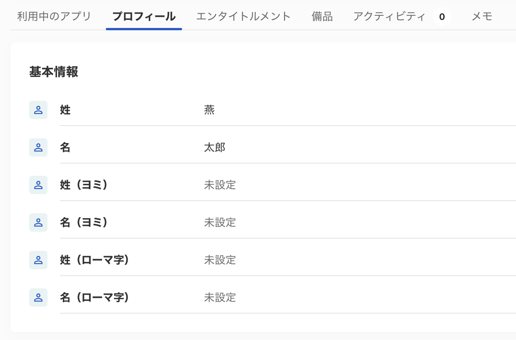The image size is (516, 340).
Task: Click the 基本情報 section heading
Action: coord(54,72)
